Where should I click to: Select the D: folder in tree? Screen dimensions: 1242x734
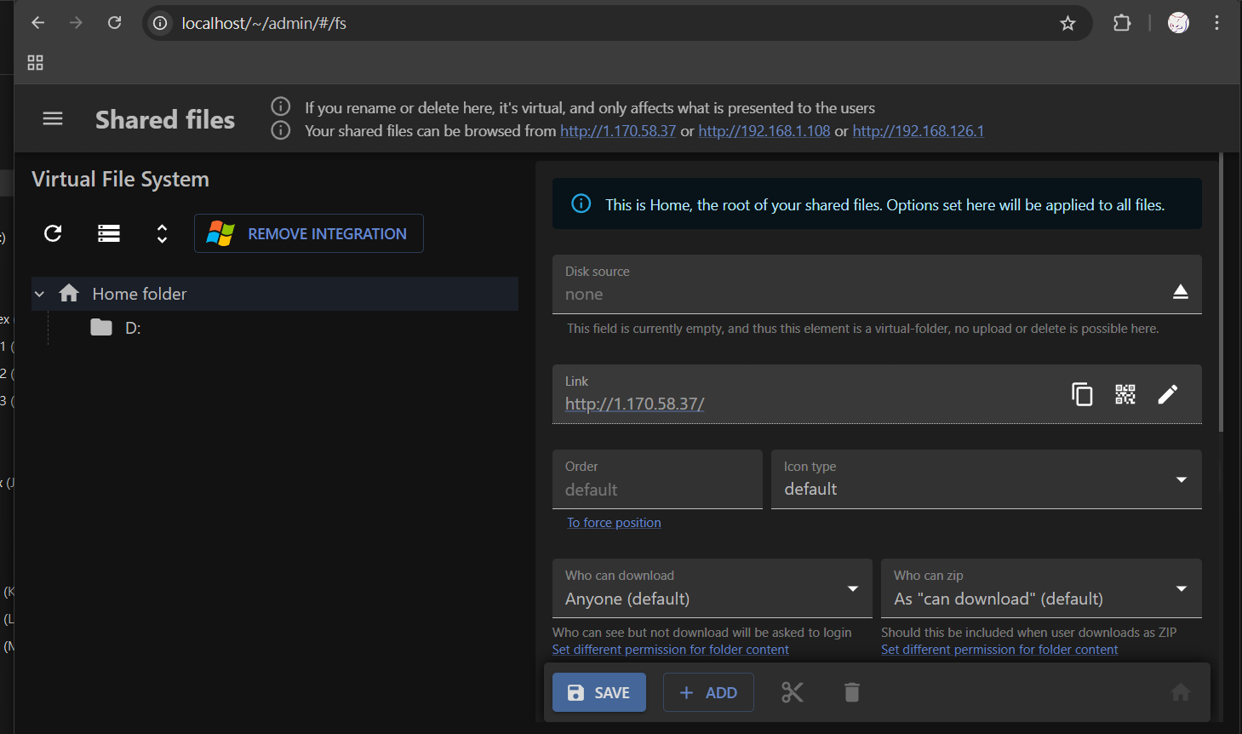133,328
